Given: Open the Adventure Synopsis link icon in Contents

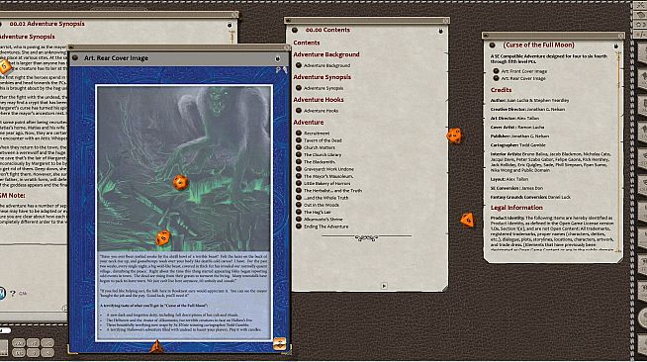Looking at the screenshot, I should click(x=299, y=88).
